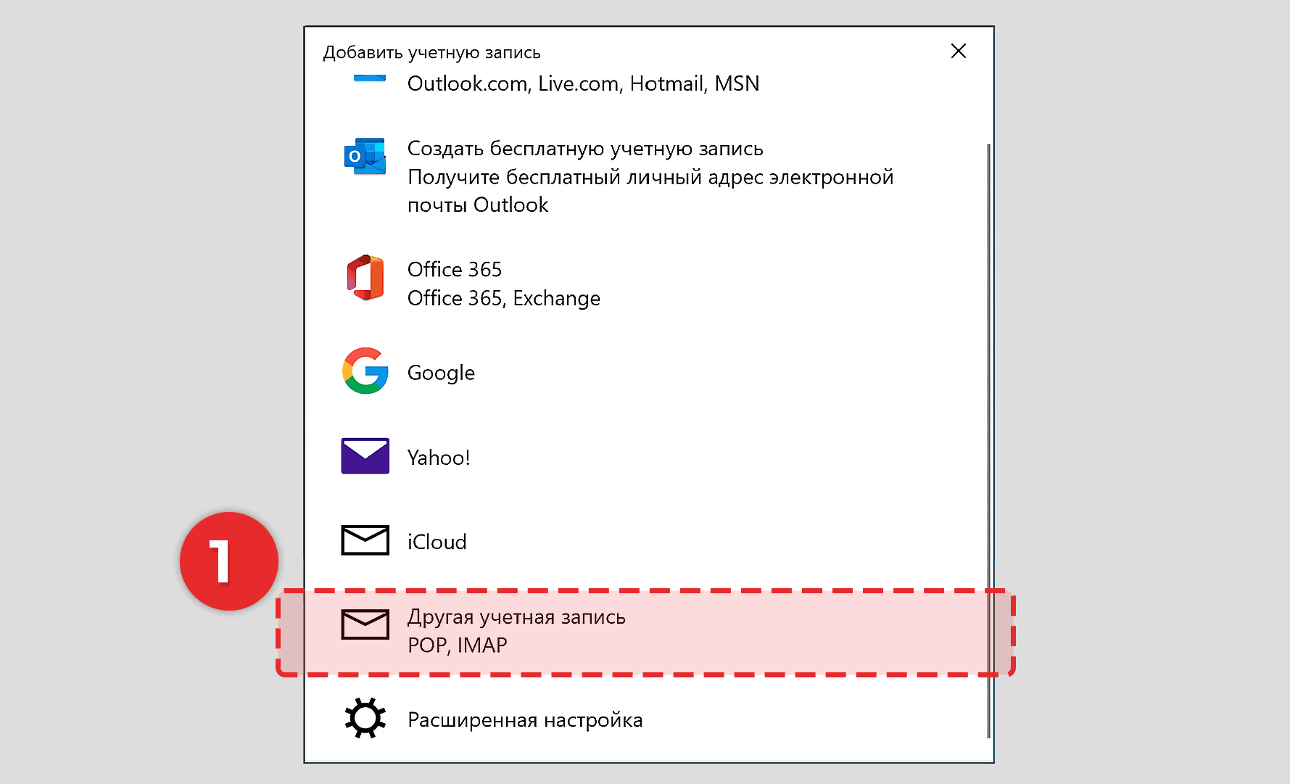Viewport: 1290px width, 784px height.
Task: Open Расширенная настройка
Action: pyautogui.click(x=525, y=720)
